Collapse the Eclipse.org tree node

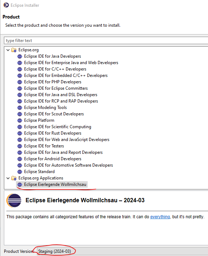tap(8, 50)
